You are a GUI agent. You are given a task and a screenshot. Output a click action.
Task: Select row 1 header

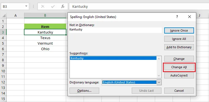coord(3,21)
